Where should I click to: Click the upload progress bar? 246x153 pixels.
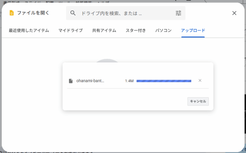(164, 81)
